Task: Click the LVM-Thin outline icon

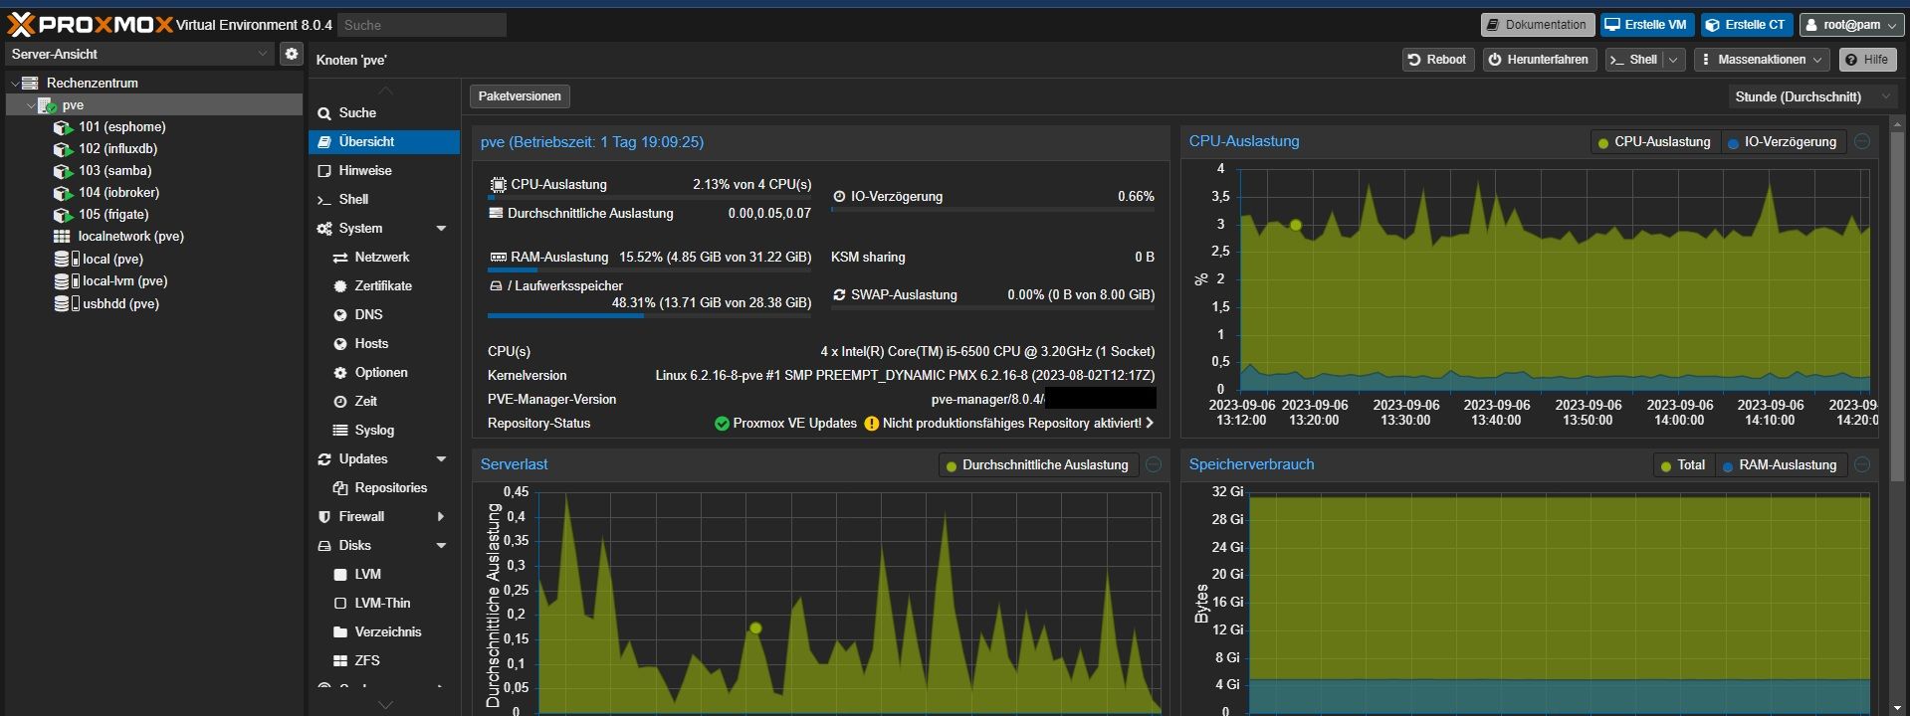Action: 339,604
